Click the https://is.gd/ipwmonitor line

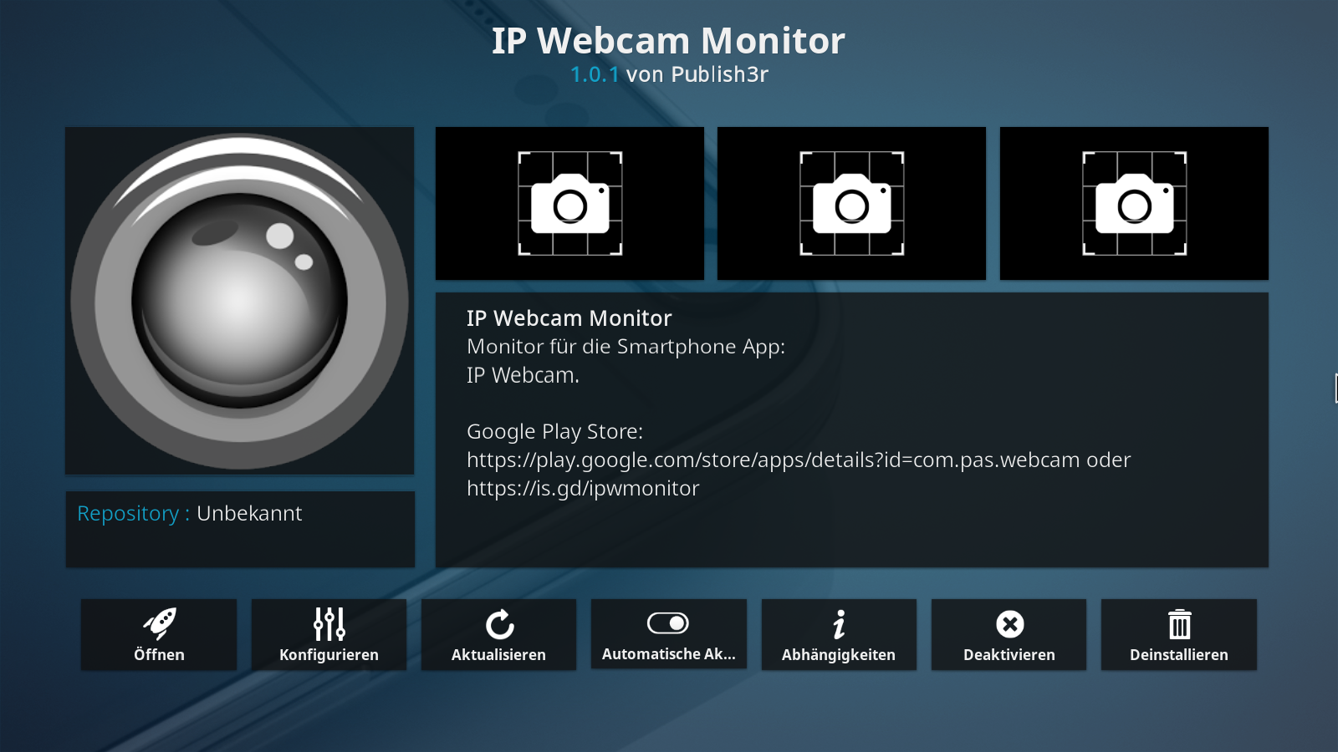[583, 488]
